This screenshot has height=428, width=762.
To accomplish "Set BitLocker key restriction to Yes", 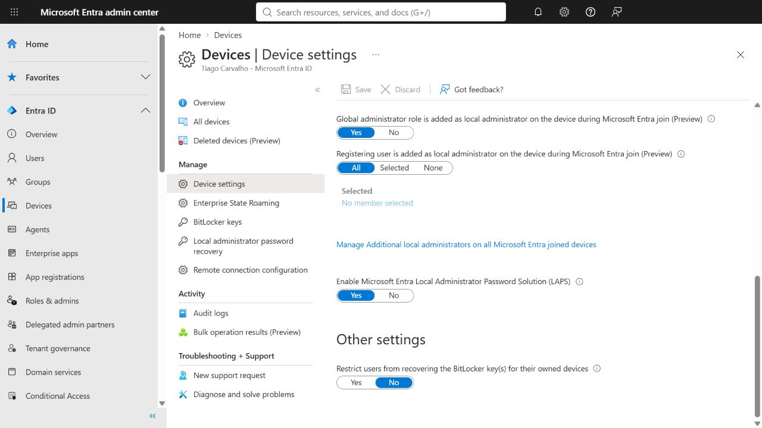I will [x=356, y=383].
